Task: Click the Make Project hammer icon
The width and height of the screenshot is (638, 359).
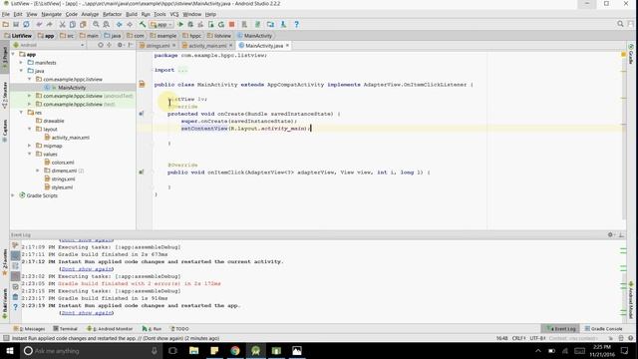Action: 143,24
